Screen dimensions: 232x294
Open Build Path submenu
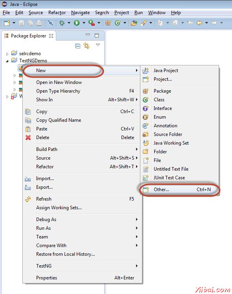(x=82, y=149)
